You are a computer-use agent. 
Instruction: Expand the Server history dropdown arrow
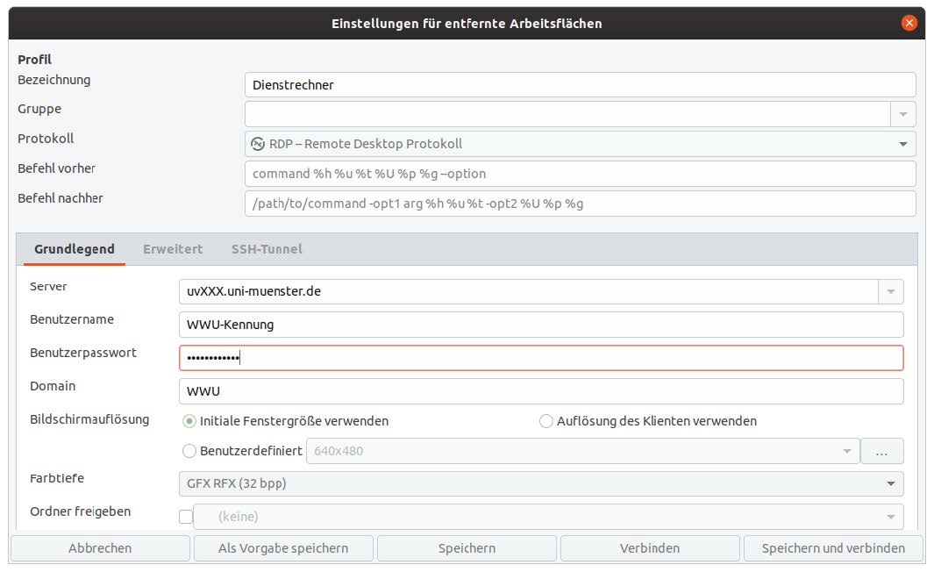coord(891,291)
